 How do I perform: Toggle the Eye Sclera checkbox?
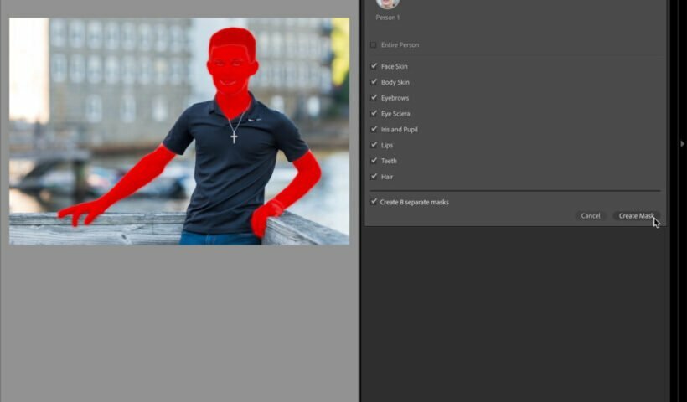click(x=374, y=113)
